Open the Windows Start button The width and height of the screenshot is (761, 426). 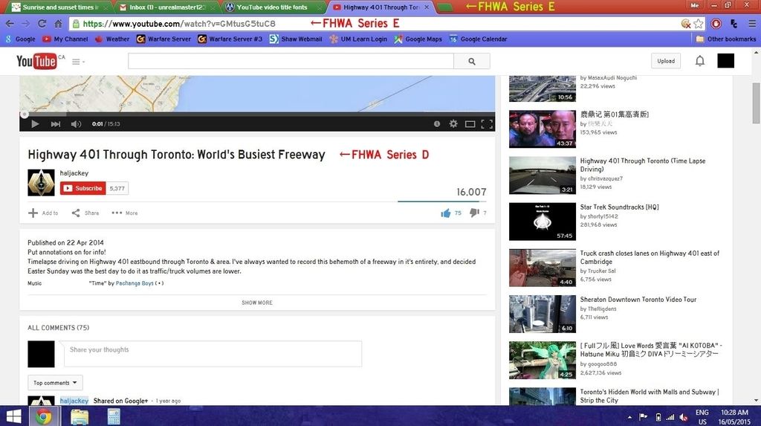click(13, 416)
